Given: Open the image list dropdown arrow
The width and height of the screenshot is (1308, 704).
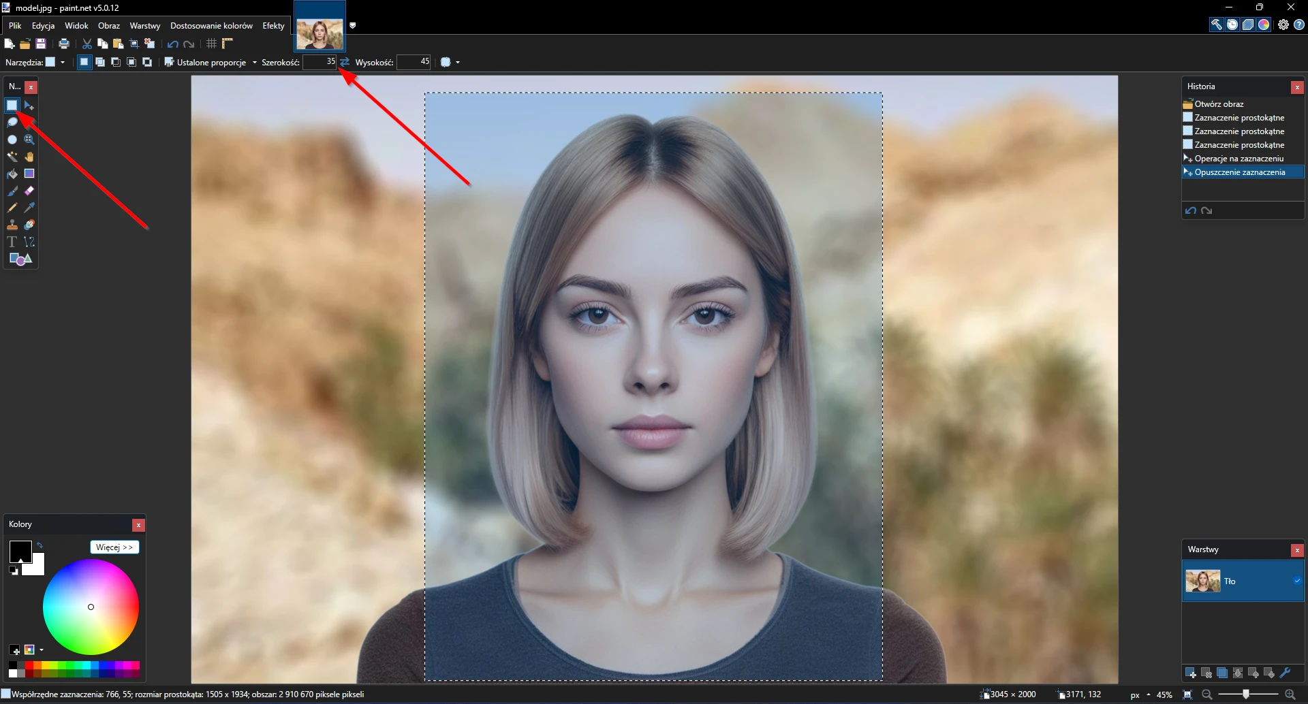Looking at the screenshot, I should tap(353, 26).
